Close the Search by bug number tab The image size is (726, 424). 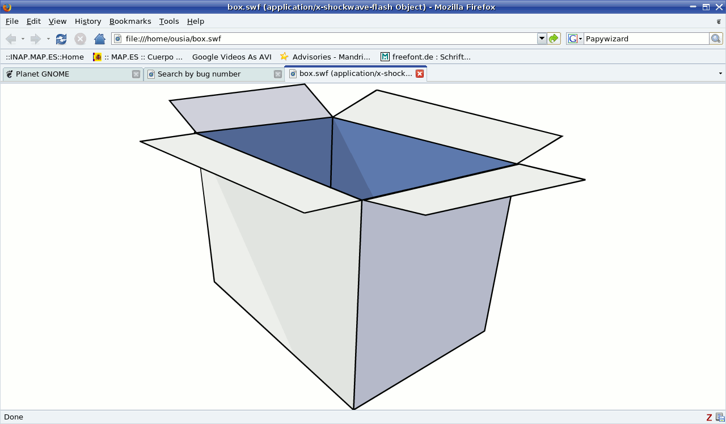pos(278,74)
